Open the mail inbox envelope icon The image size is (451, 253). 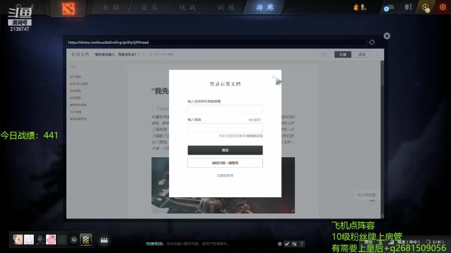(389, 8)
